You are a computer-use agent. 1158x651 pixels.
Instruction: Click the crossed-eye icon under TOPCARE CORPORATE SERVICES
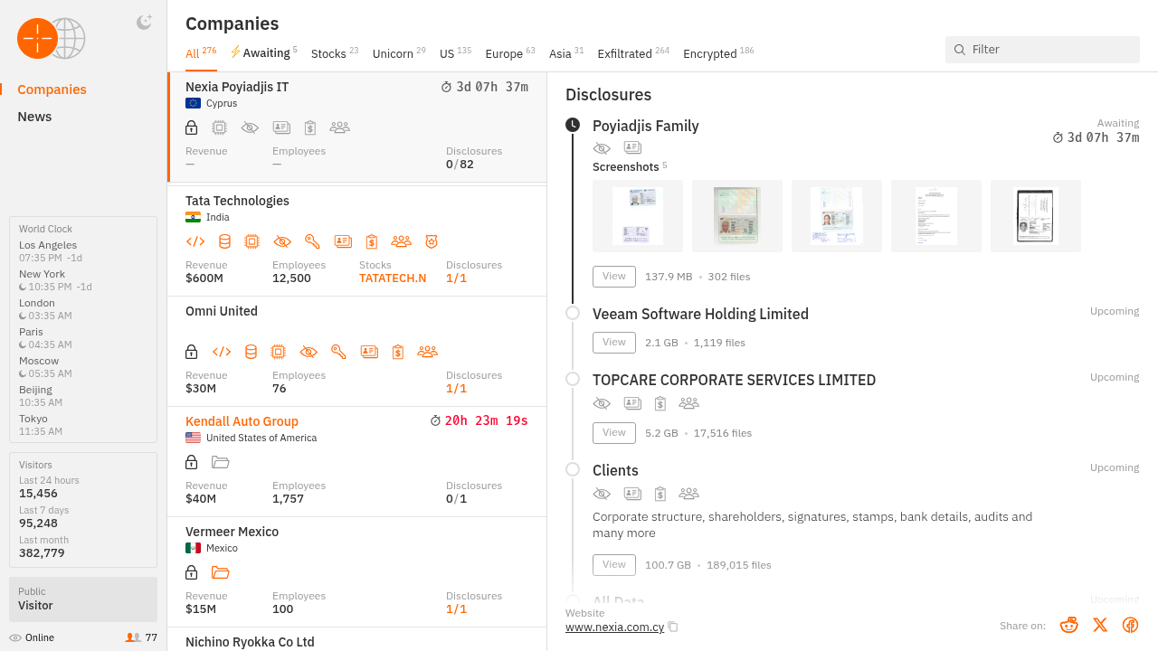(602, 403)
